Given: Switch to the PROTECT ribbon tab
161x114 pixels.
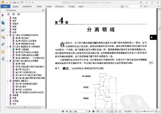Looking at the screenshot, I should (x=60, y=6).
